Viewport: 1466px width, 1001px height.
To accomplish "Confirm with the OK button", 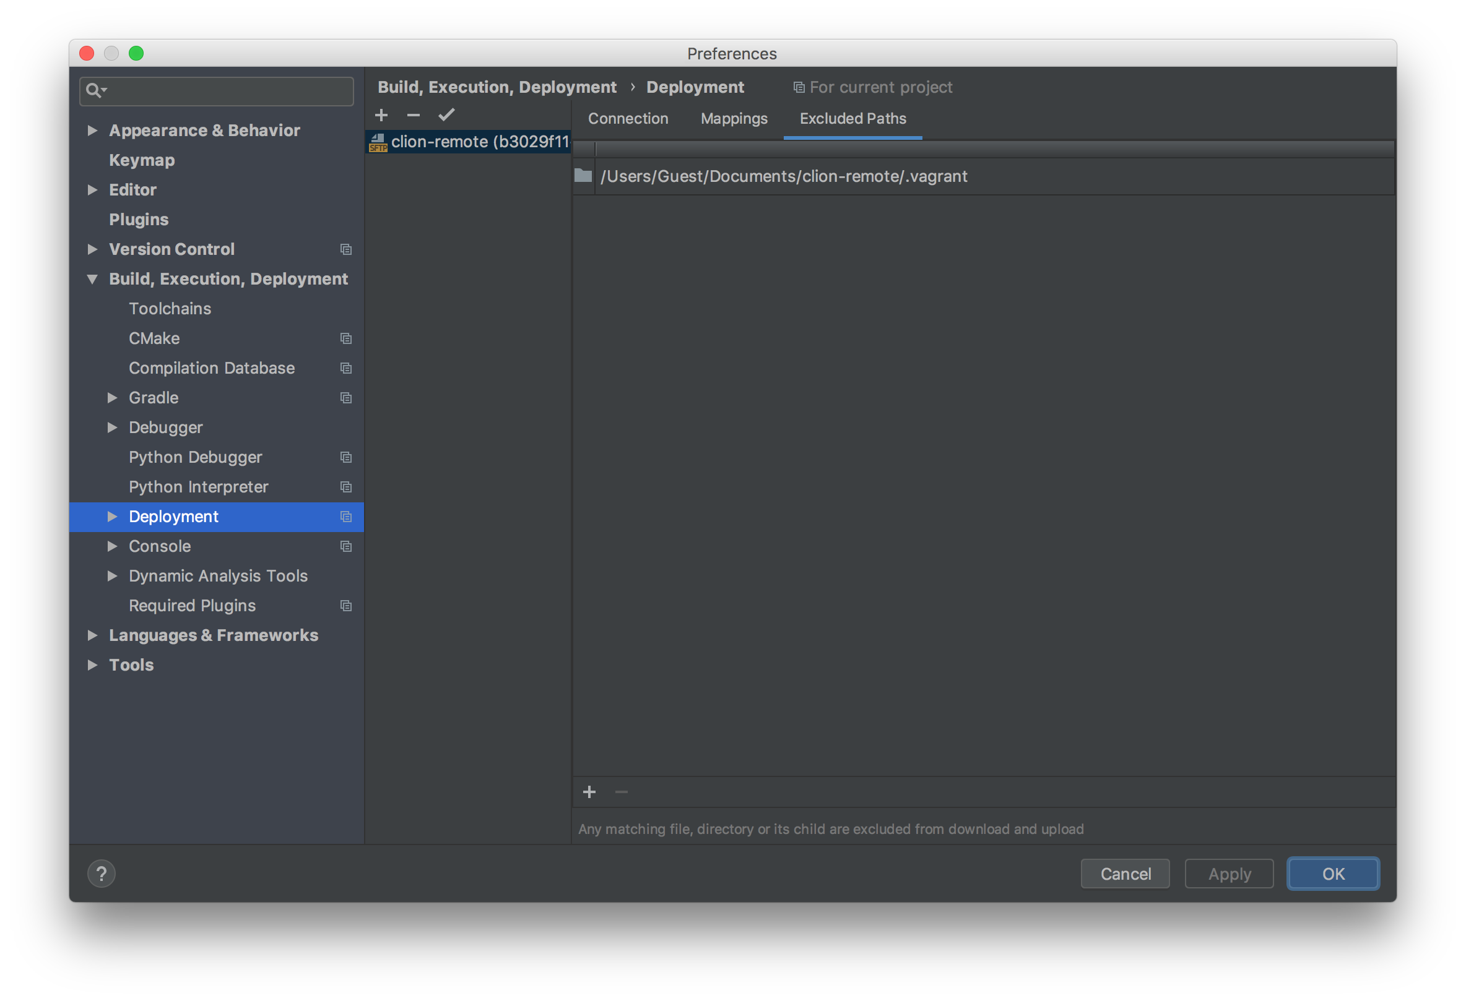I will point(1333,874).
